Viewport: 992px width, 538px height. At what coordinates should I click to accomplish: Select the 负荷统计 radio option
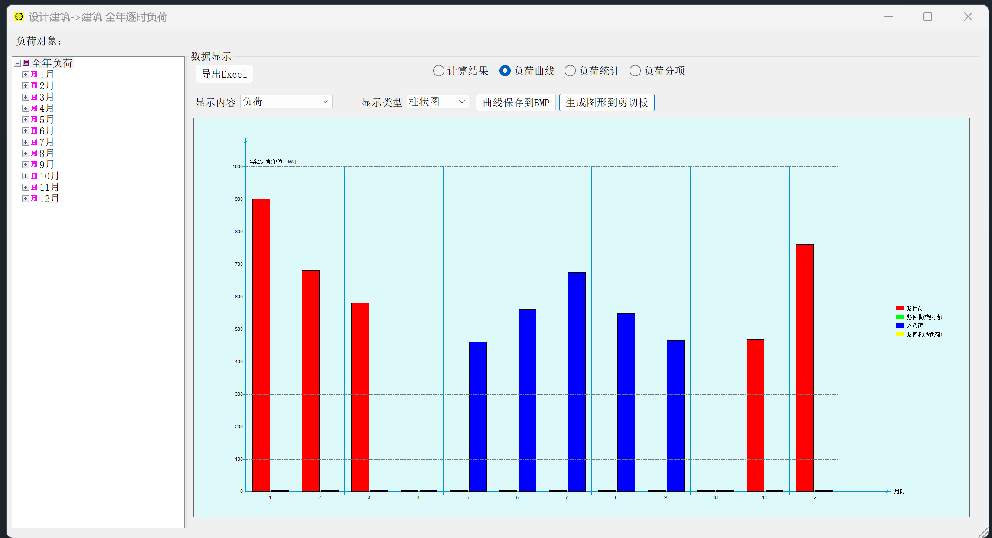[x=570, y=71]
